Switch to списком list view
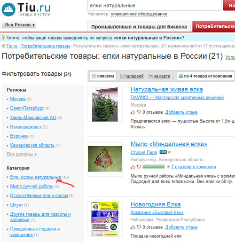The width and height of the screenshot is (235, 242). 103,76
